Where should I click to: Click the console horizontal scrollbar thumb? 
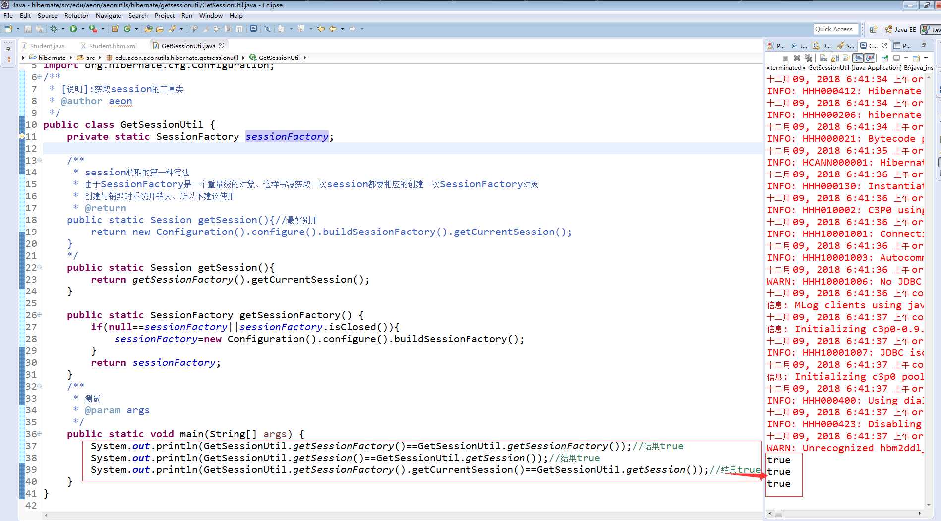(779, 514)
